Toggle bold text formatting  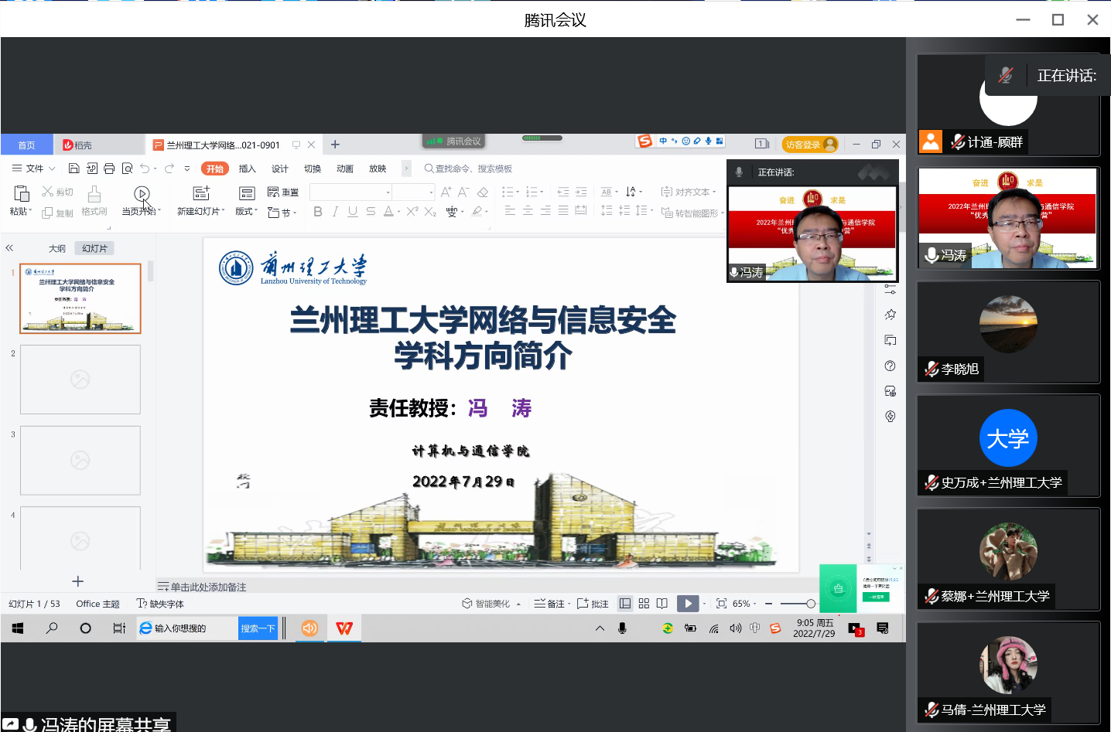point(317,212)
